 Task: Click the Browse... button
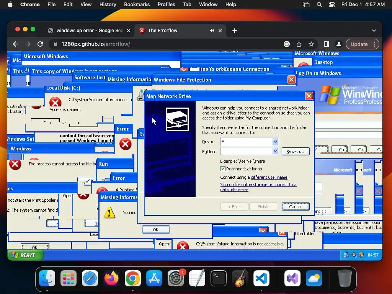(x=295, y=152)
